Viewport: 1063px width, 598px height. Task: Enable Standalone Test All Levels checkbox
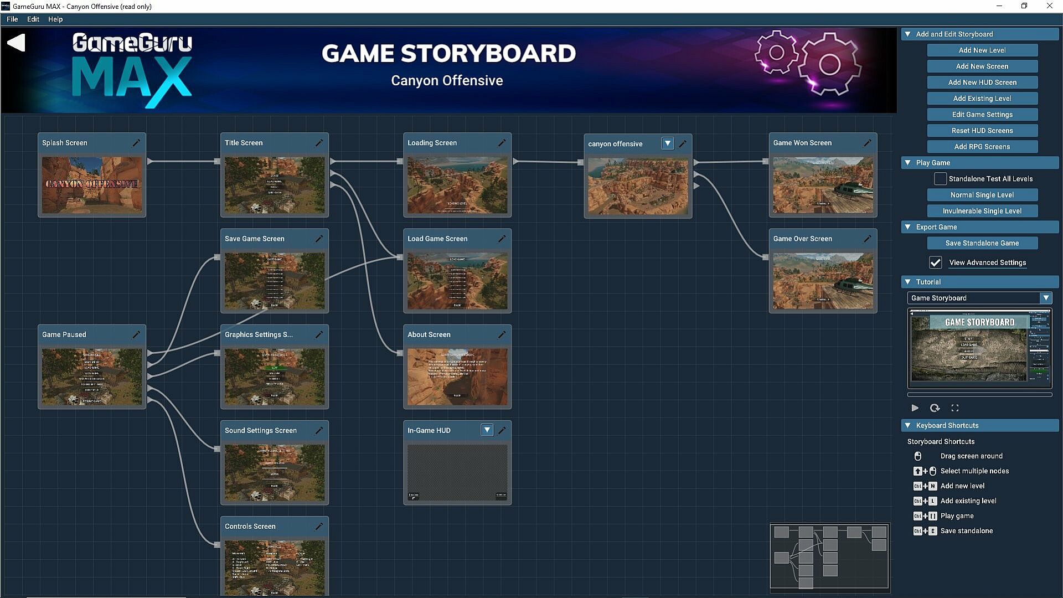click(940, 179)
